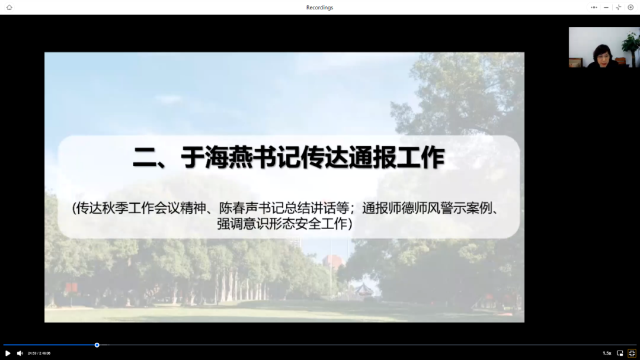Mute the audio with the speaker icon
The height and width of the screenshot is (360, 640).
point(20,353)
